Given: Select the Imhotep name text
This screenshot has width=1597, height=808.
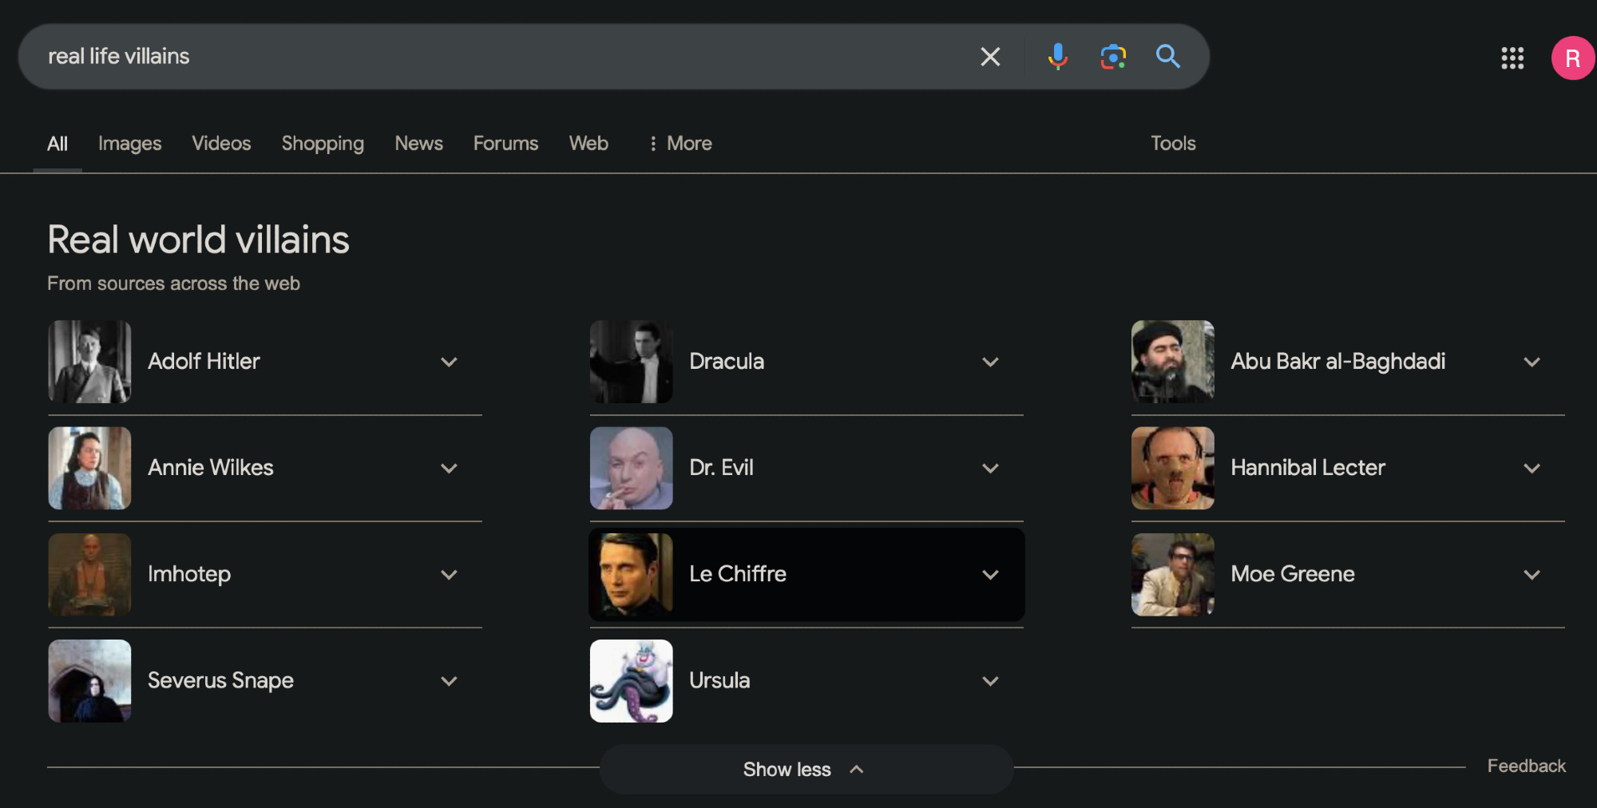Looking at the screenshot, I should tap(189, 574).
